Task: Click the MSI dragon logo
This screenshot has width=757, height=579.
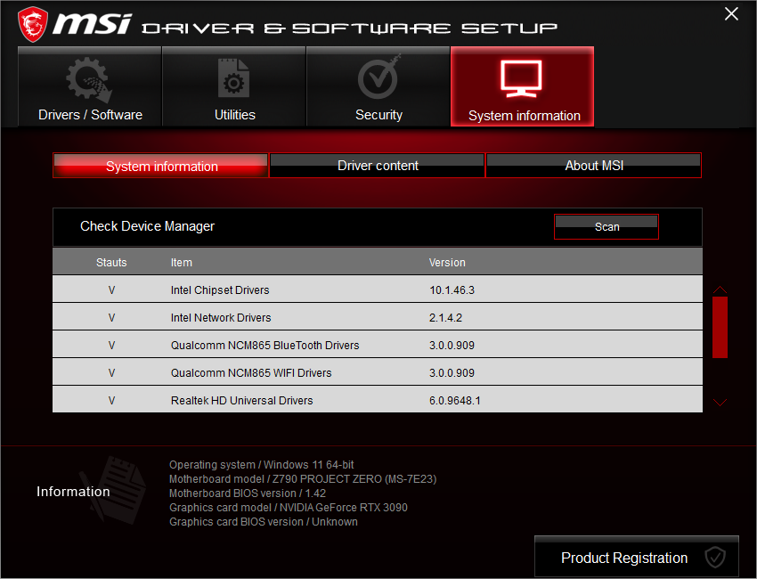Action: [x=33, y=23]
